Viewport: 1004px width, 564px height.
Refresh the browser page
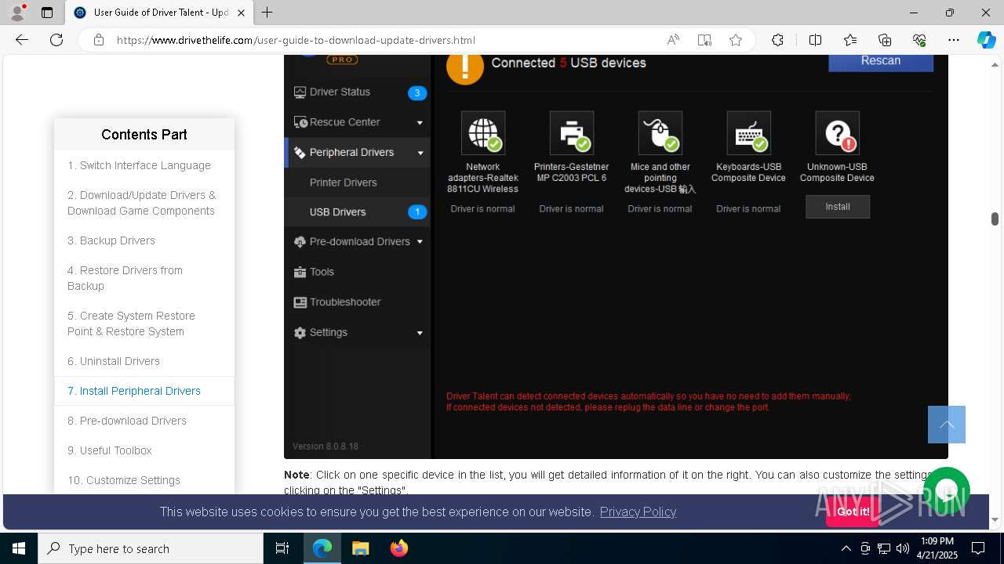click(56, 40)
